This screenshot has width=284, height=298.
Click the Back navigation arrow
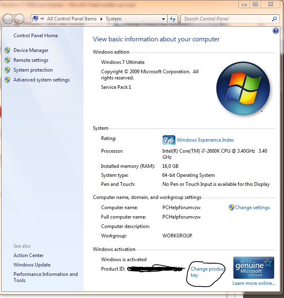click(x=8, y=19)
